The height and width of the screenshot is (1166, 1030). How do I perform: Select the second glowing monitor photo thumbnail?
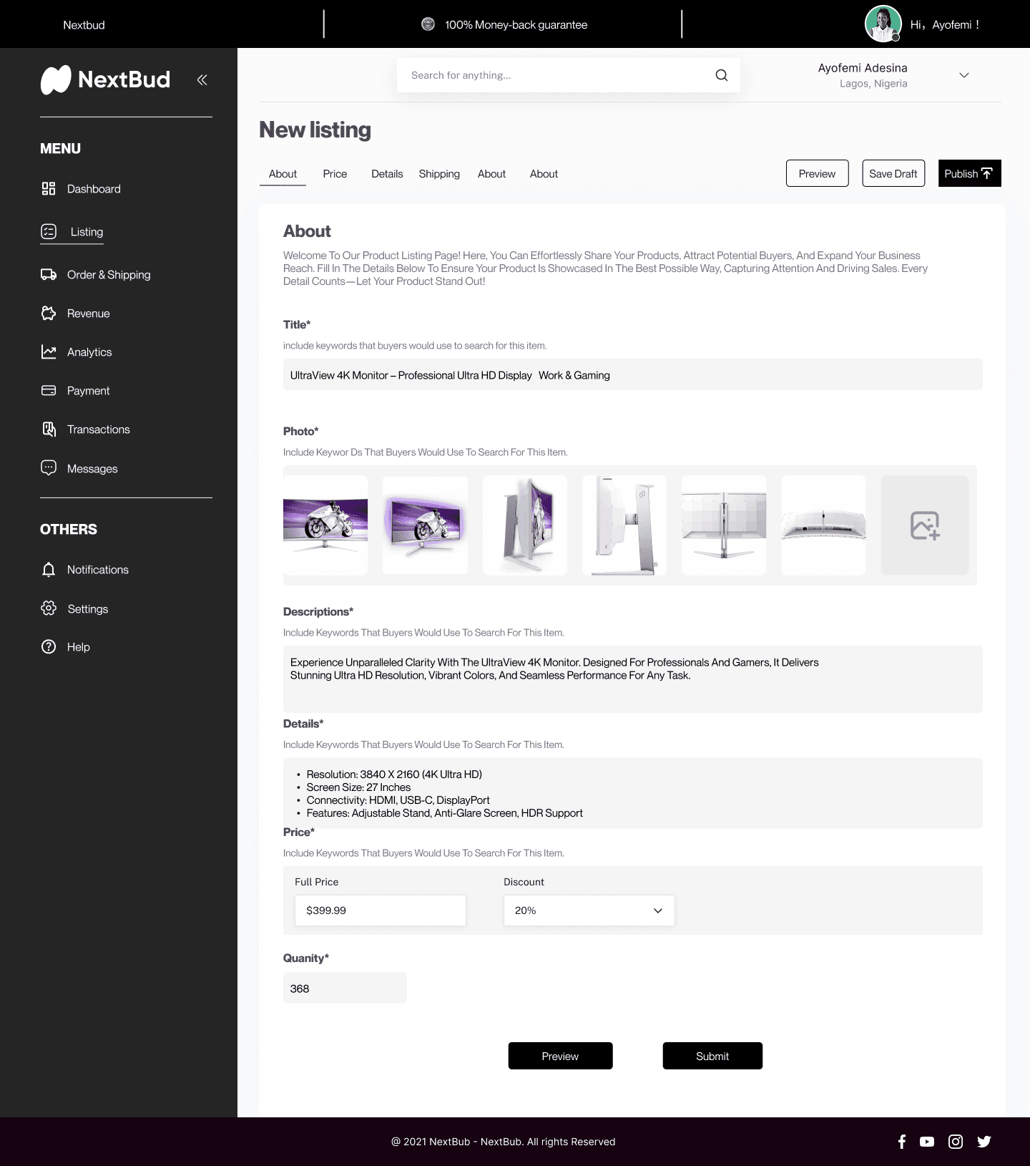(425, 525)
